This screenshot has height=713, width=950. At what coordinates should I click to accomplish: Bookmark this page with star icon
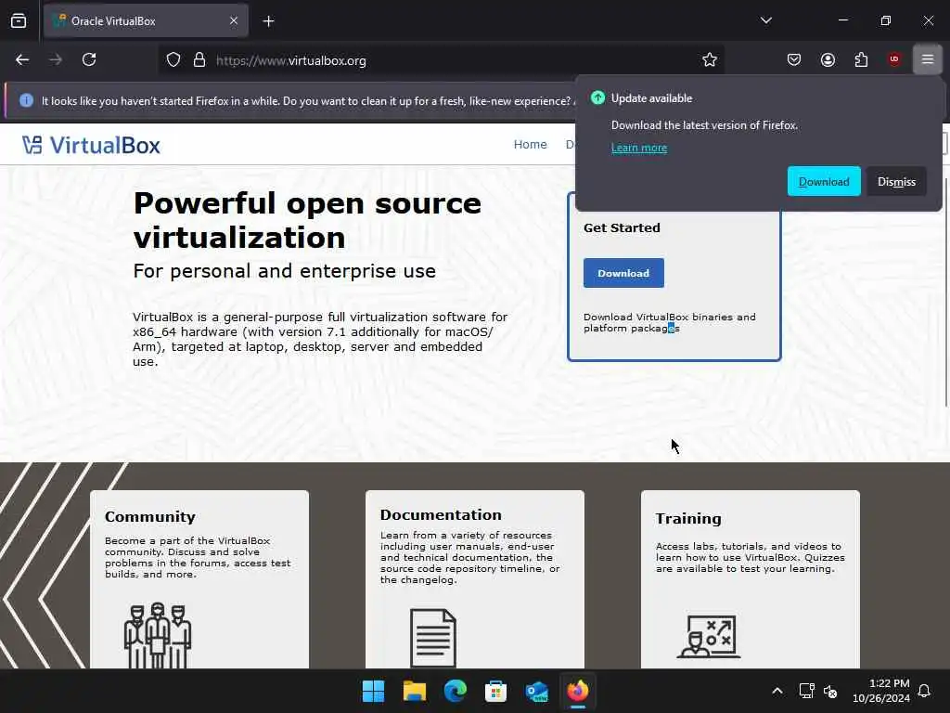[710, 59]
